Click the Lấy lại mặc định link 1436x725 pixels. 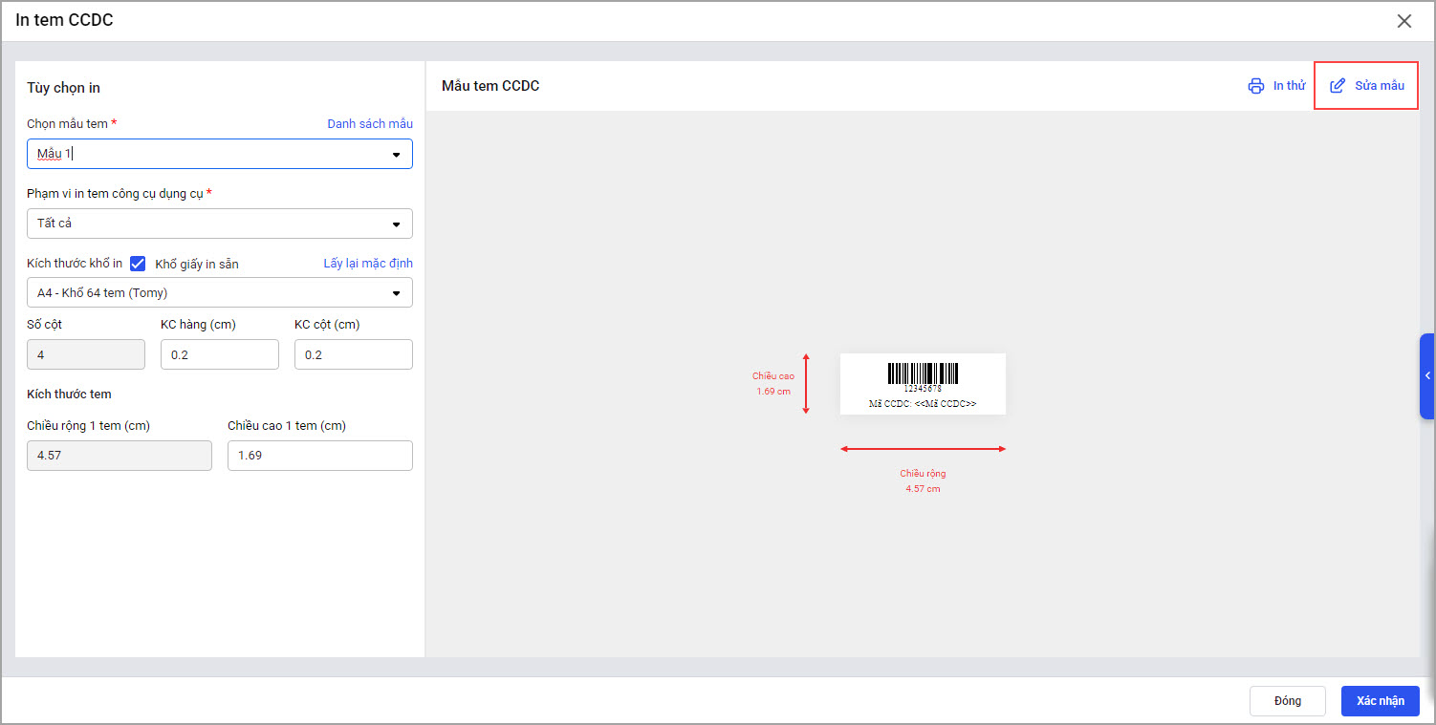(x=368, y=263)
